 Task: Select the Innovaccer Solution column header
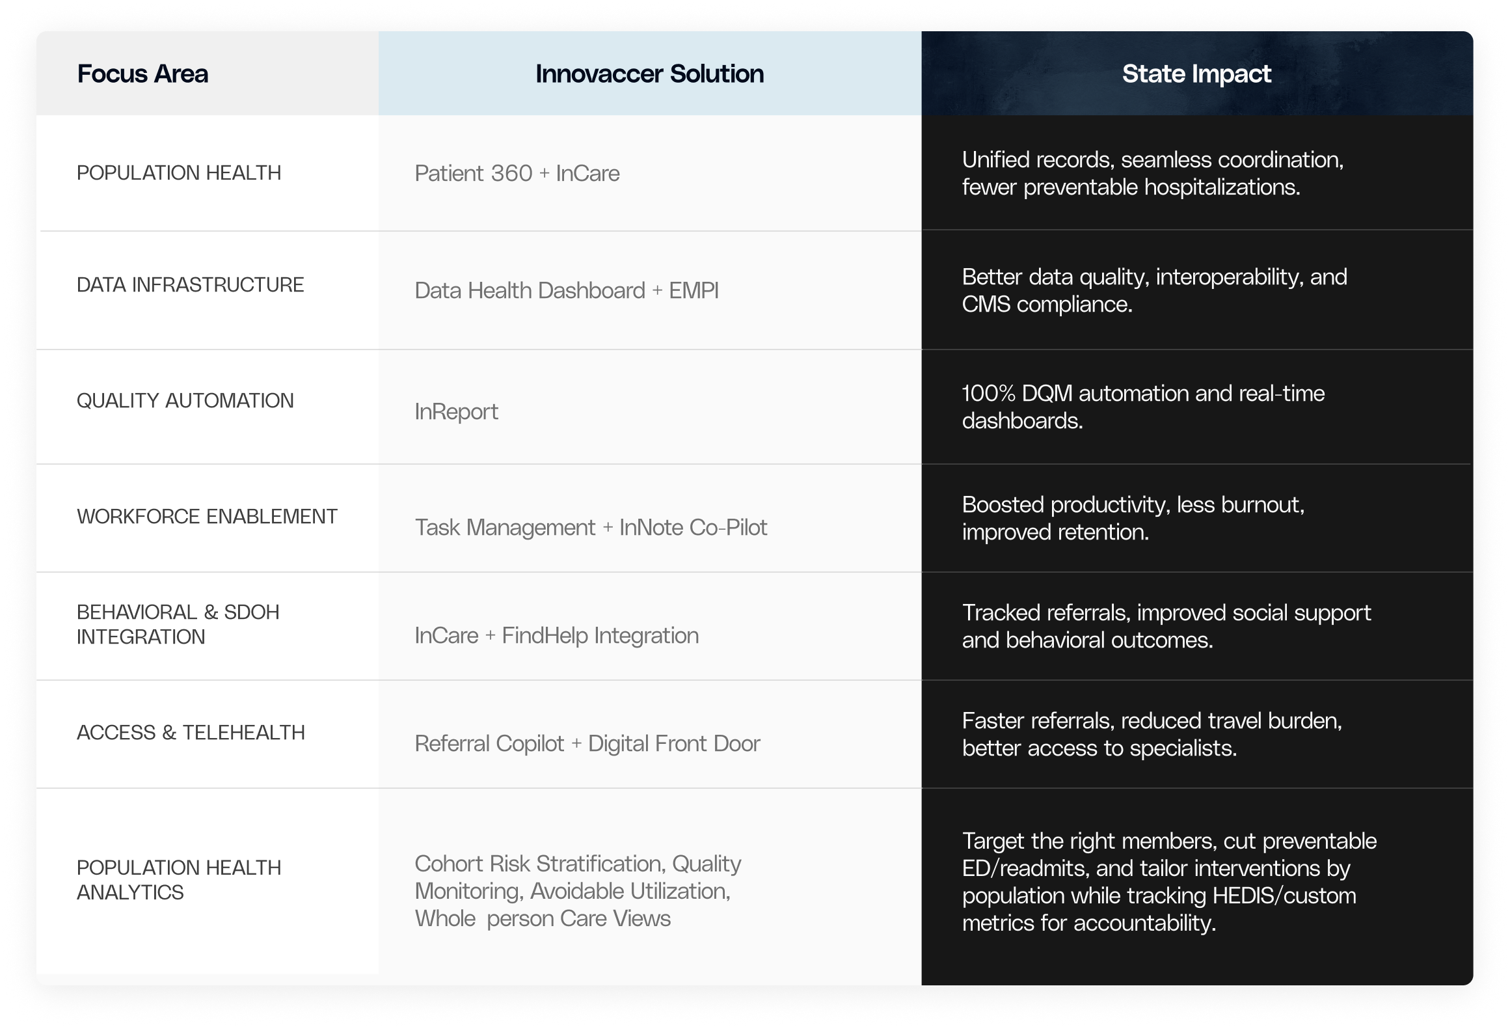[649, 74]
